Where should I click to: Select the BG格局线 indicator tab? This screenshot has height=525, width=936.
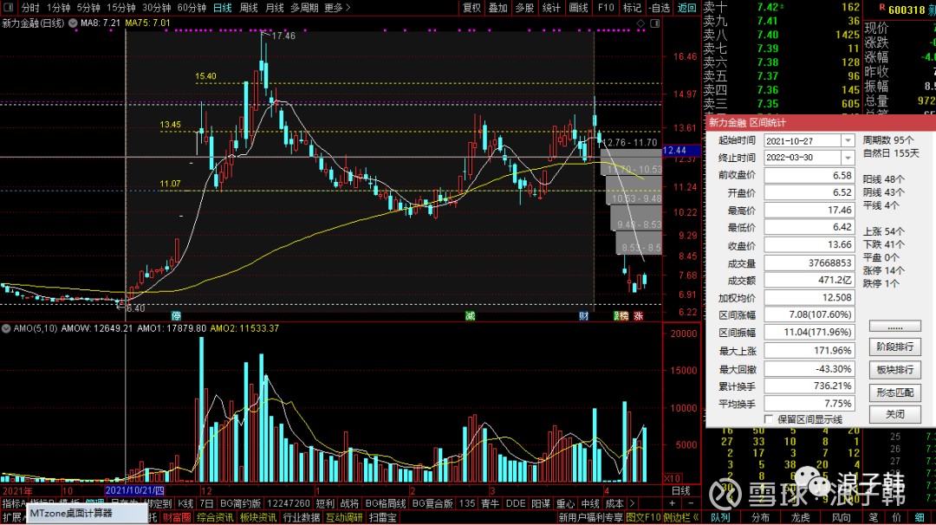coord(386,504)
